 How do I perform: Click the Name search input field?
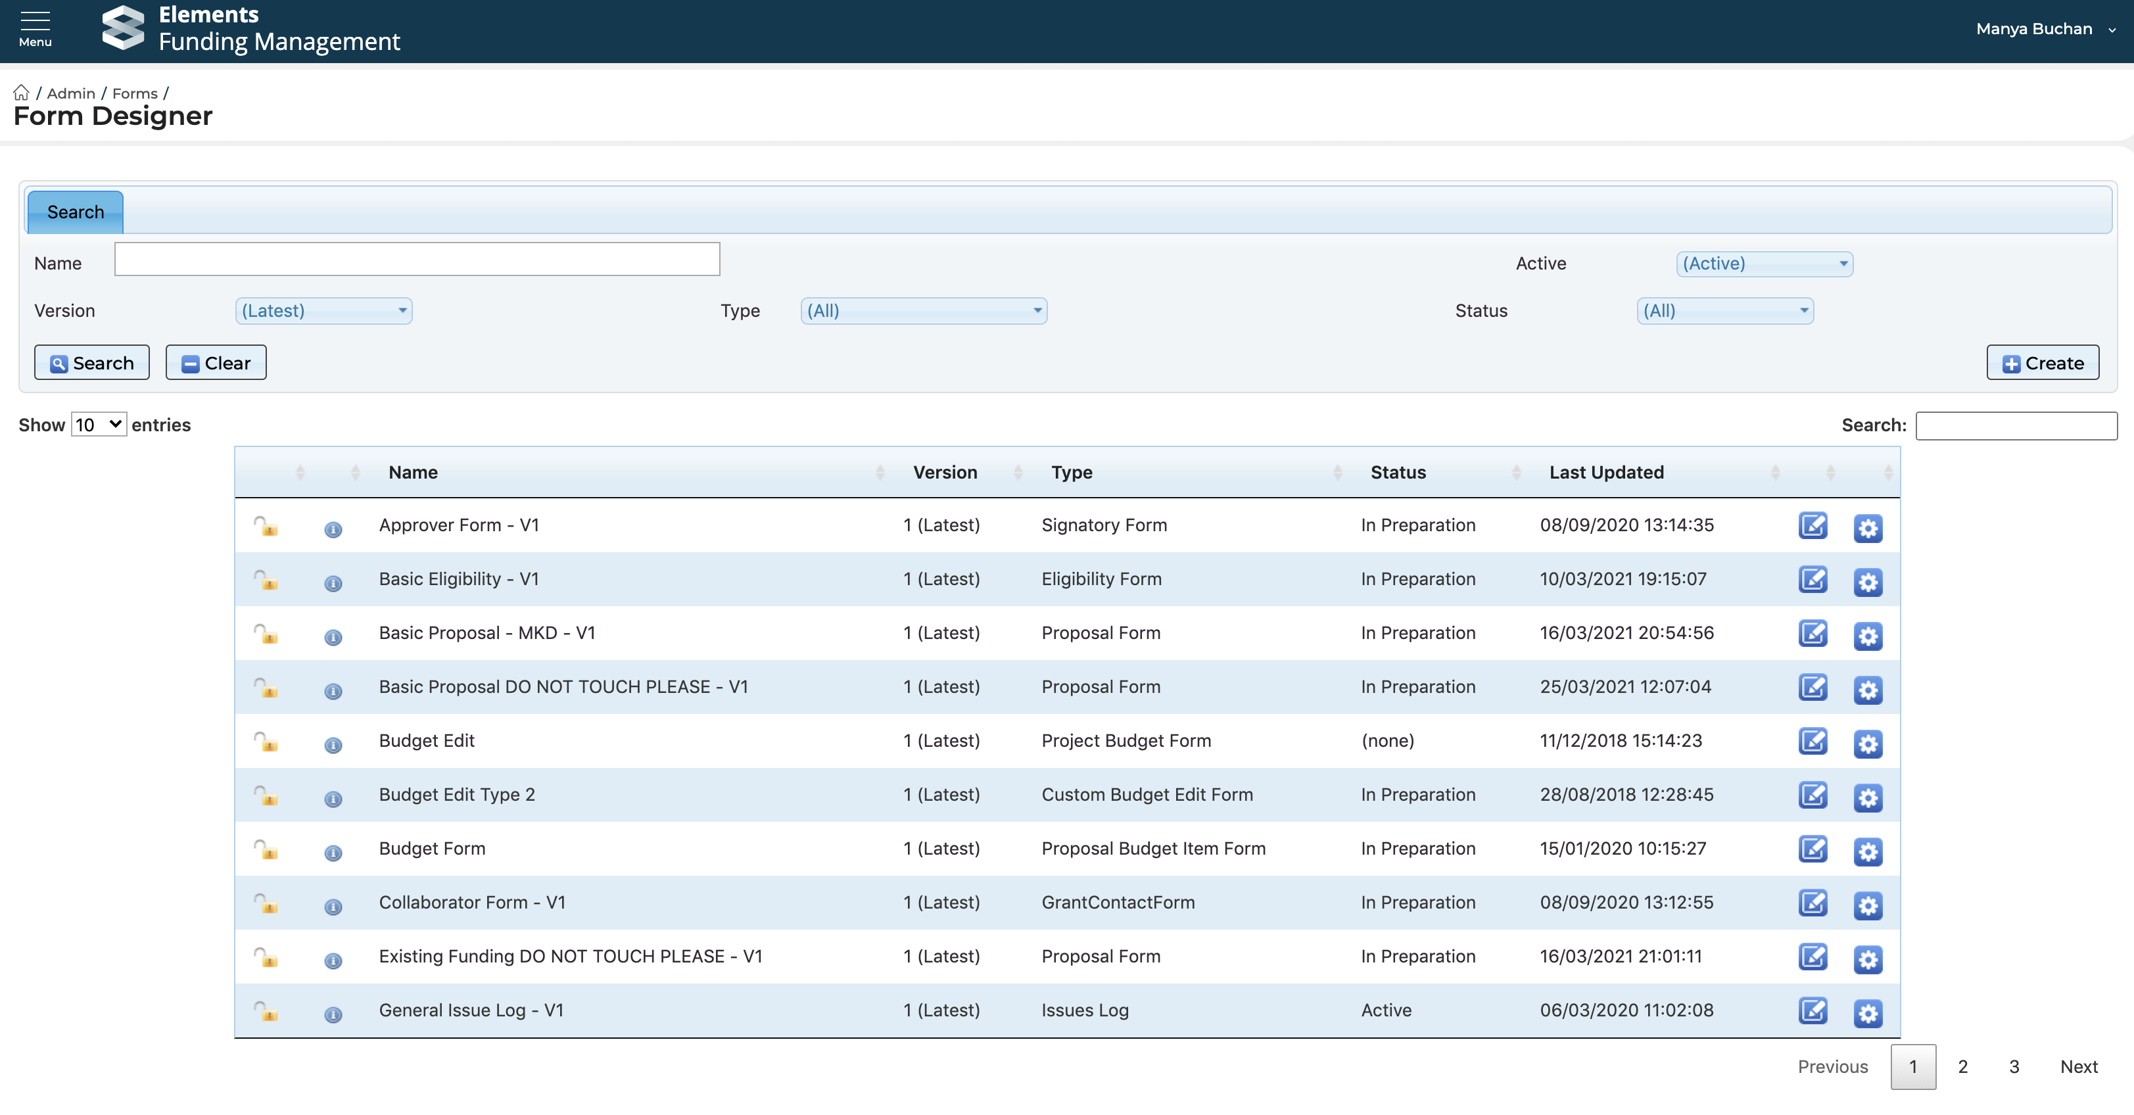coord(417,259)
